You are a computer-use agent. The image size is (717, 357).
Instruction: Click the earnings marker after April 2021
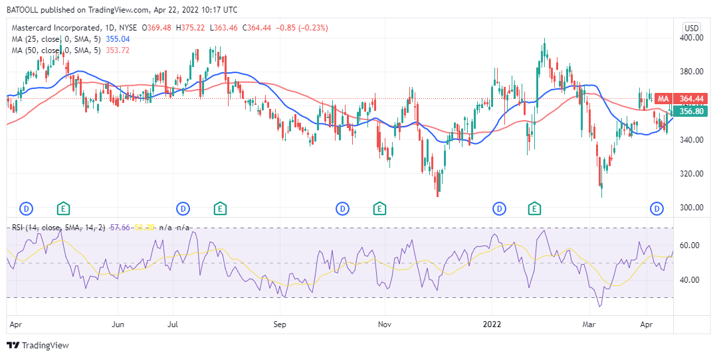click(64, 209)
